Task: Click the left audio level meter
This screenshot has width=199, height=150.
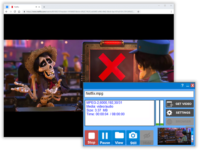Action: click(157, 113)
